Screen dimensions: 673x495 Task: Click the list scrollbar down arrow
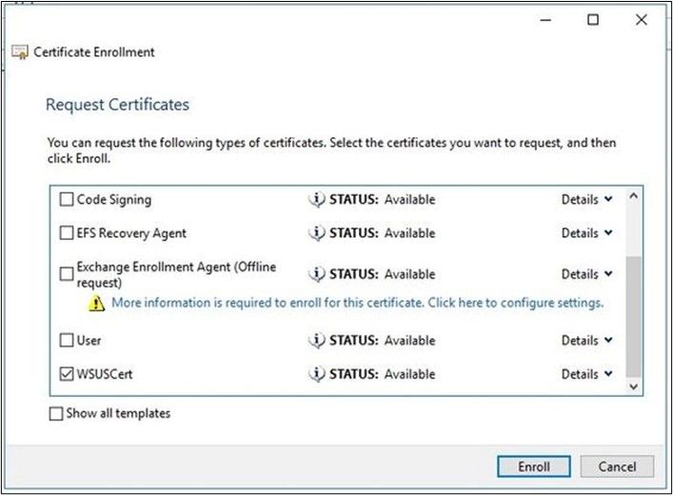(634, 386)
